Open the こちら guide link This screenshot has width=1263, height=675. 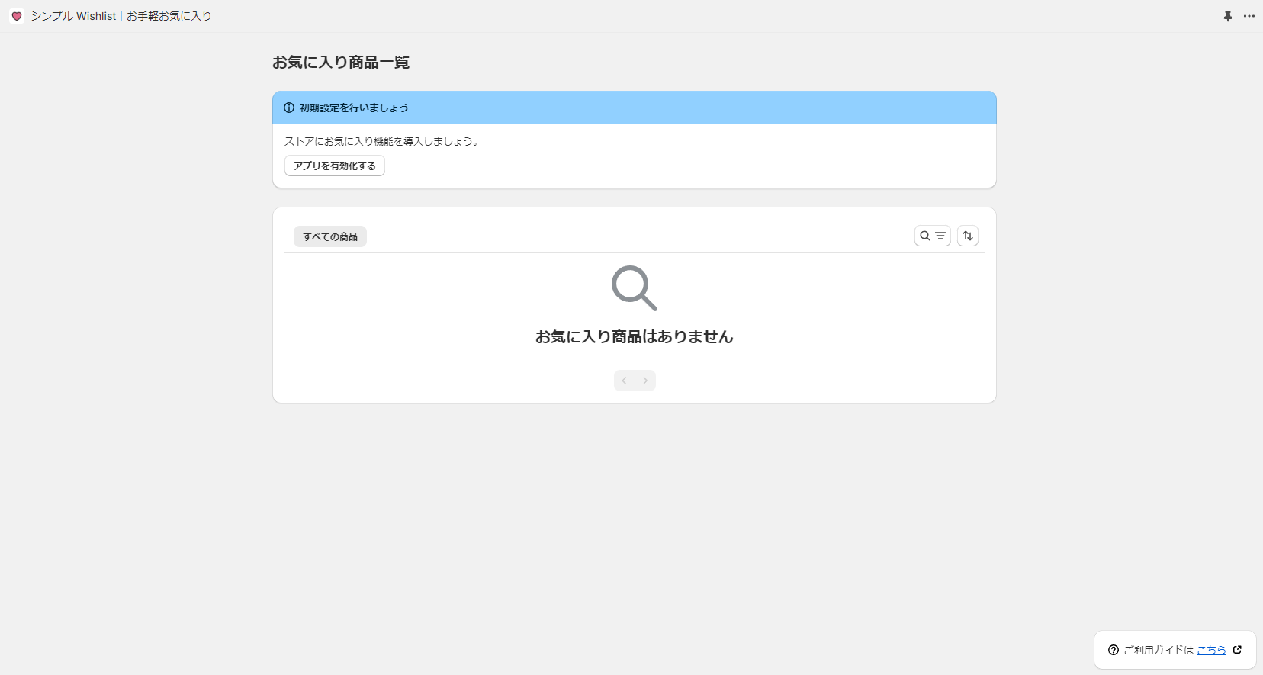tap(1211, 650)
